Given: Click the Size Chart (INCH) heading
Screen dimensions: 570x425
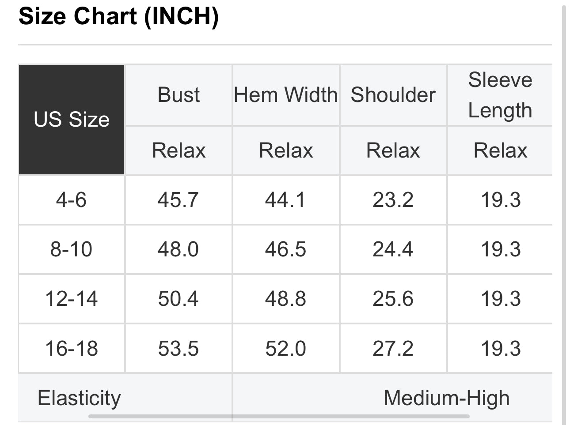Looking at the screenshot, I should point(119,16).
